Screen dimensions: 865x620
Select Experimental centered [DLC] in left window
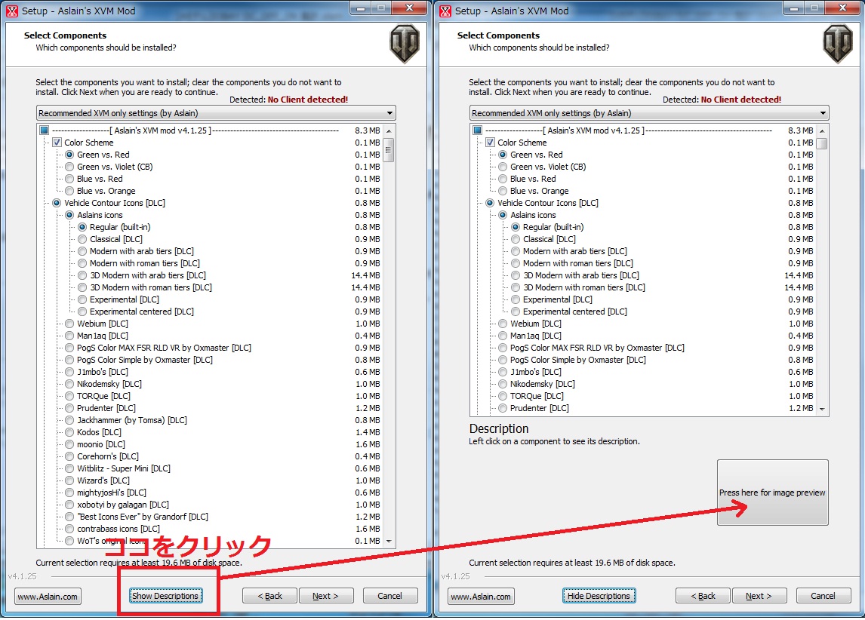[x=82, y=312]
